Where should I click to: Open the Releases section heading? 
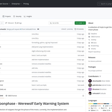(92, 57)
